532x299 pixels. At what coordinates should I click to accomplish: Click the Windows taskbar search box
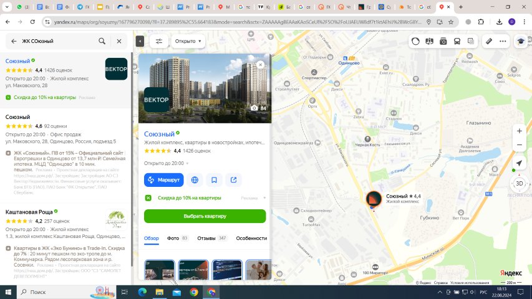point(66,292)
